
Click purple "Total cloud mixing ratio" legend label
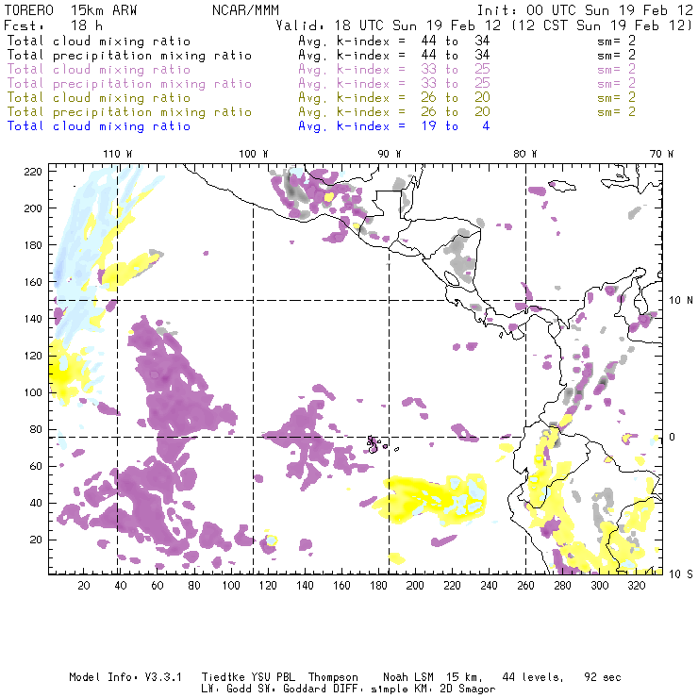(x=99, y=70)
